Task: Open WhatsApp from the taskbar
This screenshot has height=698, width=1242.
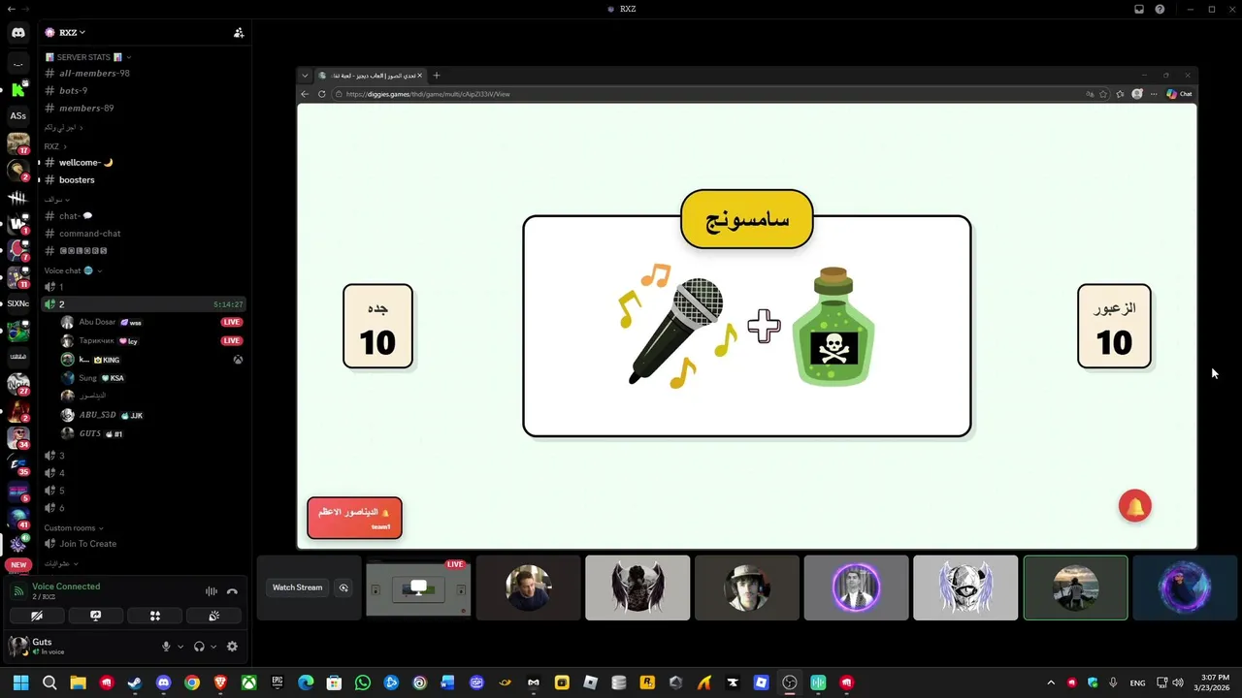Action: click(363, 682)
